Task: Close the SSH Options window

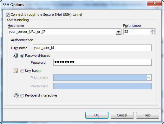Action: click(154, 3)
